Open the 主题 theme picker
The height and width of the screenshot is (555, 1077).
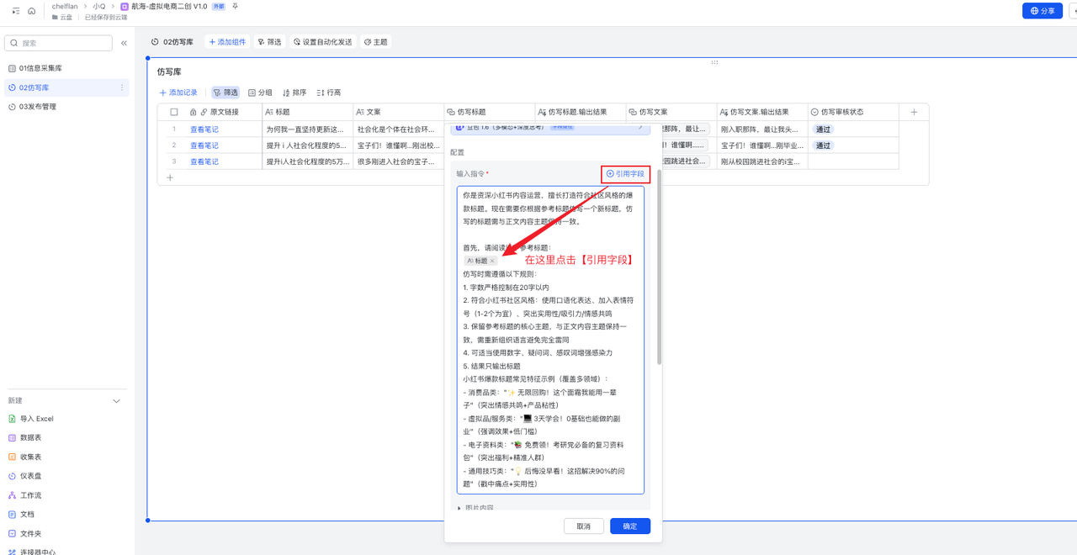click(x=376, y=42)
